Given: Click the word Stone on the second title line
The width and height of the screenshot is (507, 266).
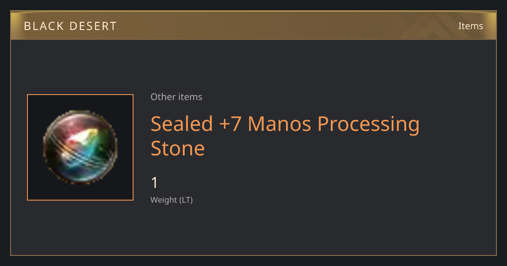Looking at the screenshot, I should click(x=178, y=149).
